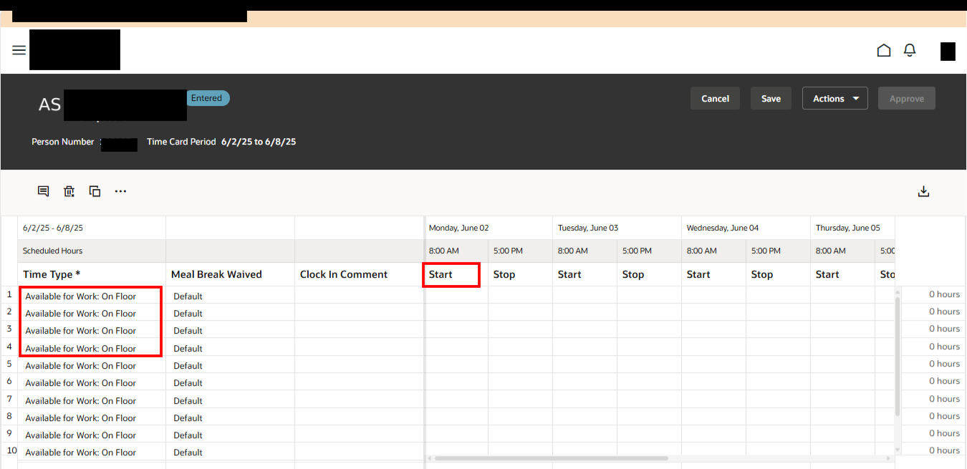Click the horizontal scrollbar of the grid
967x469 pixels.
tap(551, 458)
